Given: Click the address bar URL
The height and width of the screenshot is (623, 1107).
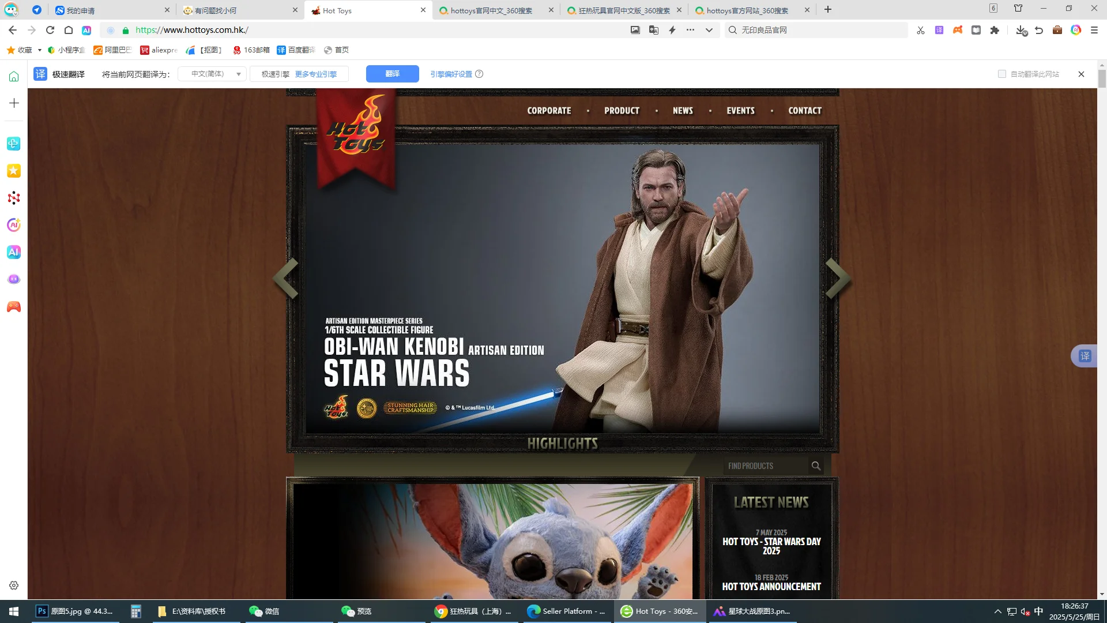Looking at the screenshot, I should pyautogui.click(x=191, y=30).
